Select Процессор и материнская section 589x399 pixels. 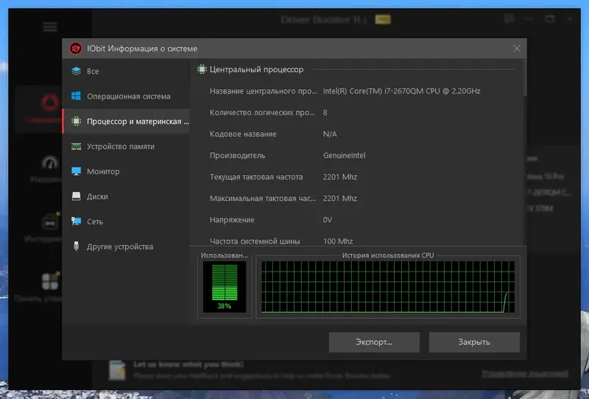pyautogui.click(x=126, y=121)
